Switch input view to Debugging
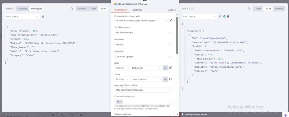 (36, 9)
